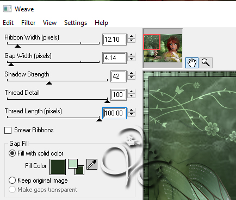
Task: Select Fill with solid color option
Action: pyautogui.click(x=12, y=153)
